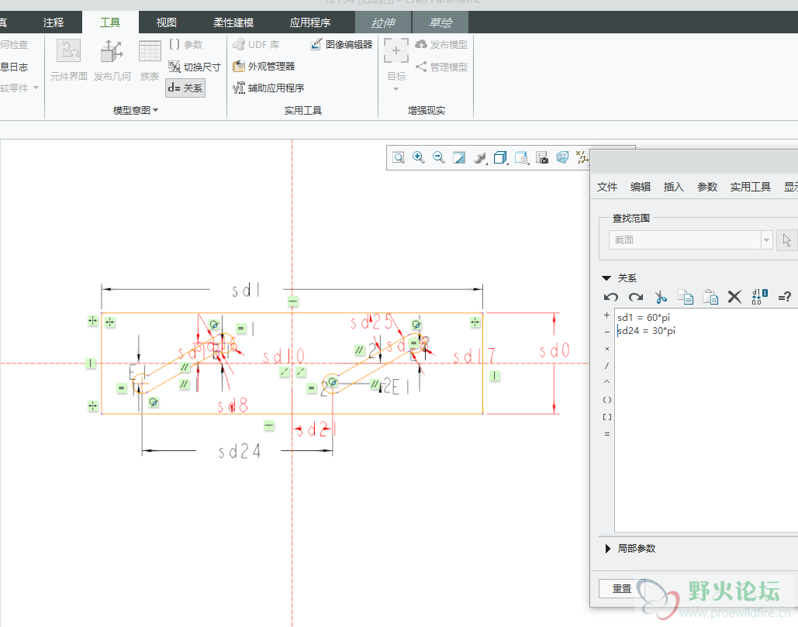Switch to the View (视图) tab

click(x=167, y=23)
